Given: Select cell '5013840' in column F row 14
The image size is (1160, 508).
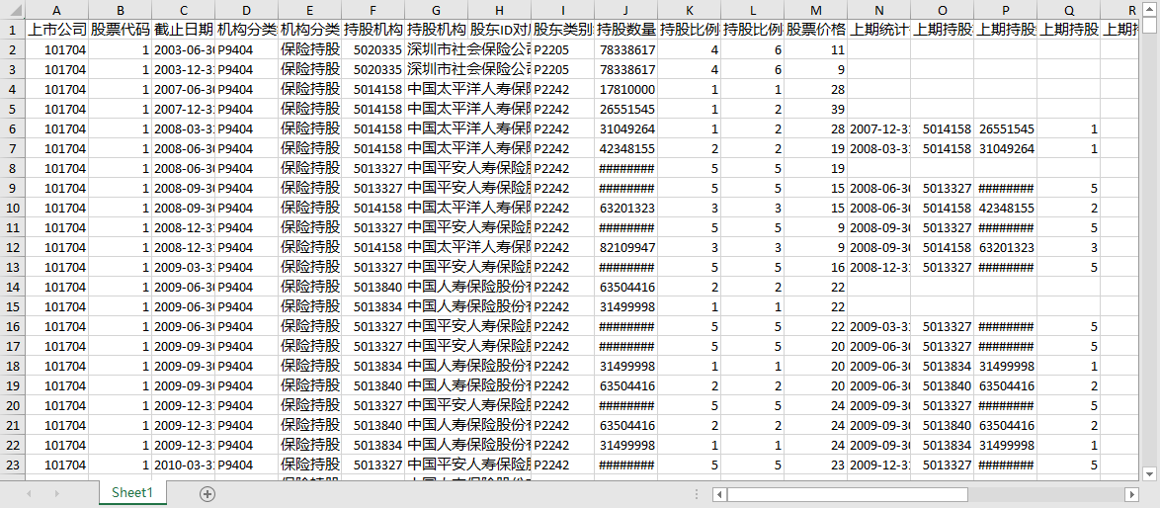Looking at the screenshot, I should [x=373, y=287].
